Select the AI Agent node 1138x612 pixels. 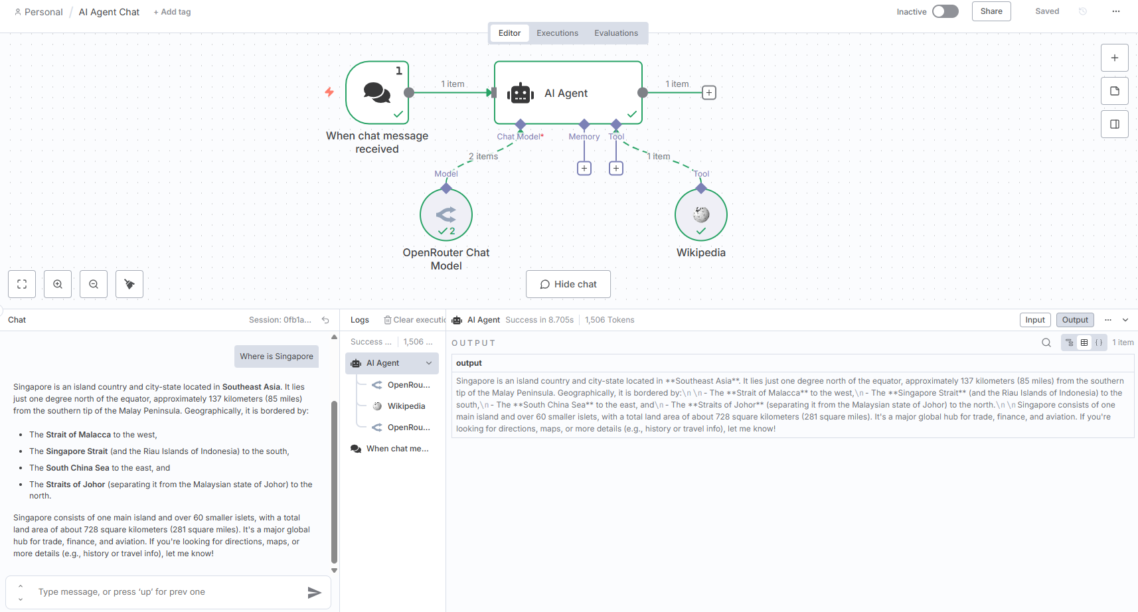[x=568, y=93]
